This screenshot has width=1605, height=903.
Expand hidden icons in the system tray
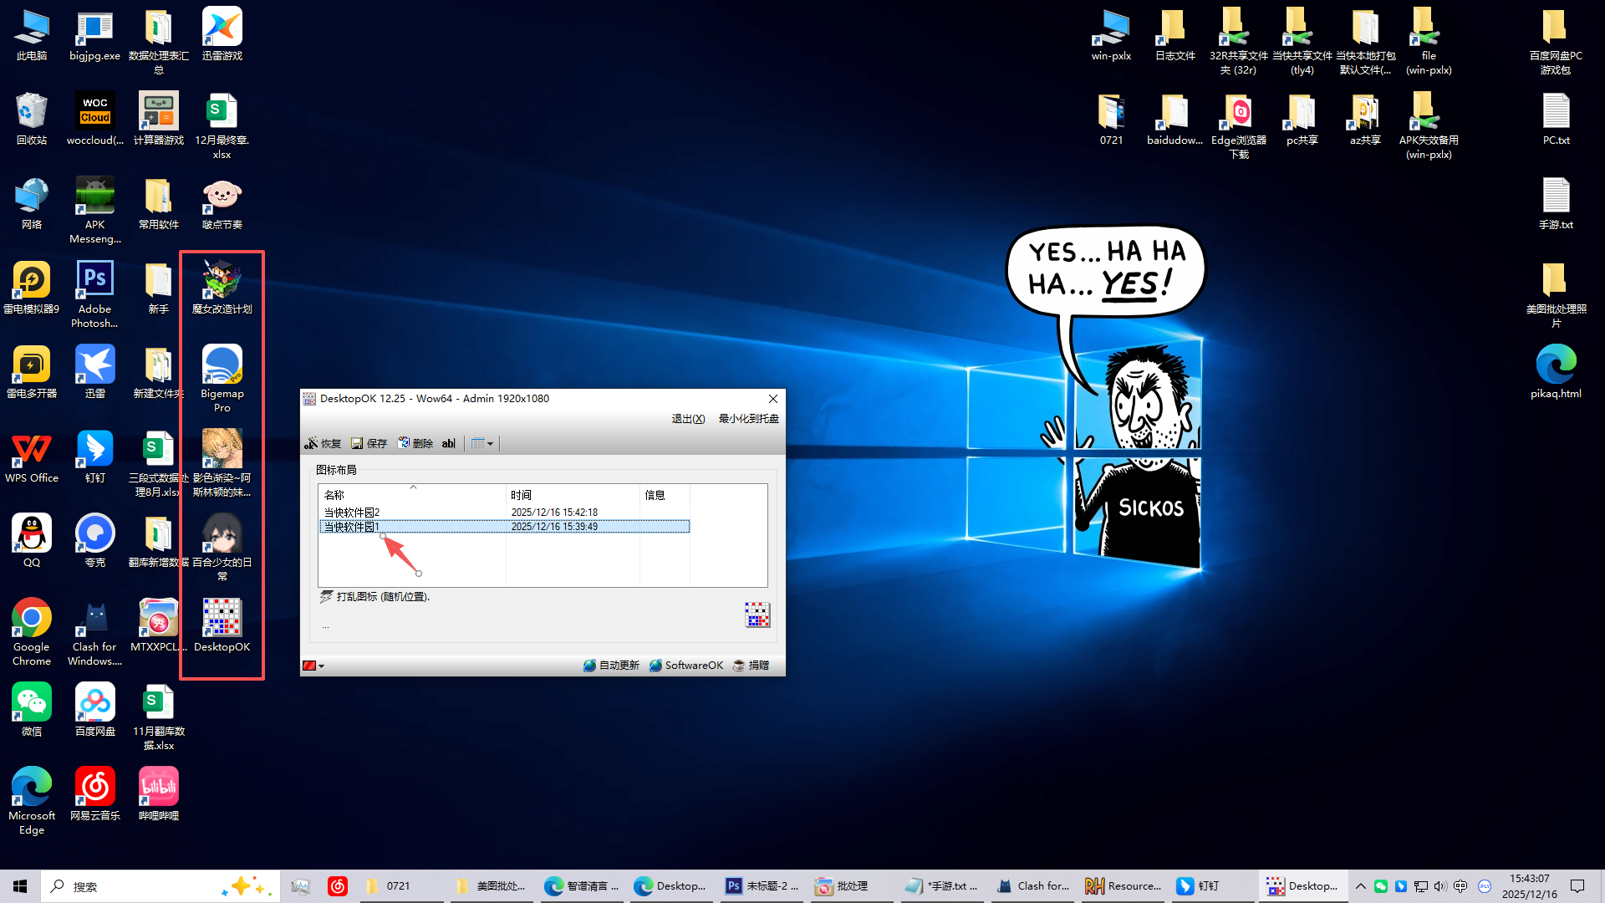(1361, 885)
